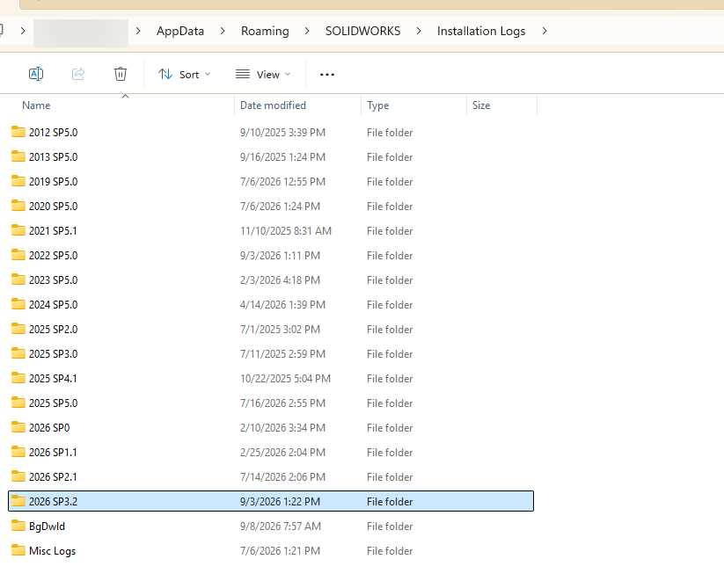Click File folder type in 2026 SP0 row
724x581 pixels.
pyautogui.click(x=390, y=428)
